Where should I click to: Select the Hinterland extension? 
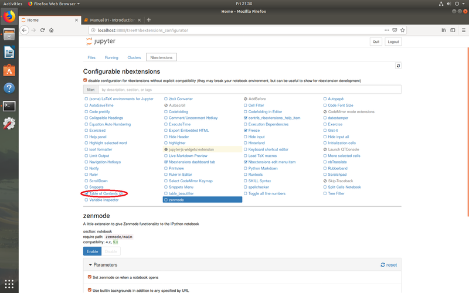[256, 143]
